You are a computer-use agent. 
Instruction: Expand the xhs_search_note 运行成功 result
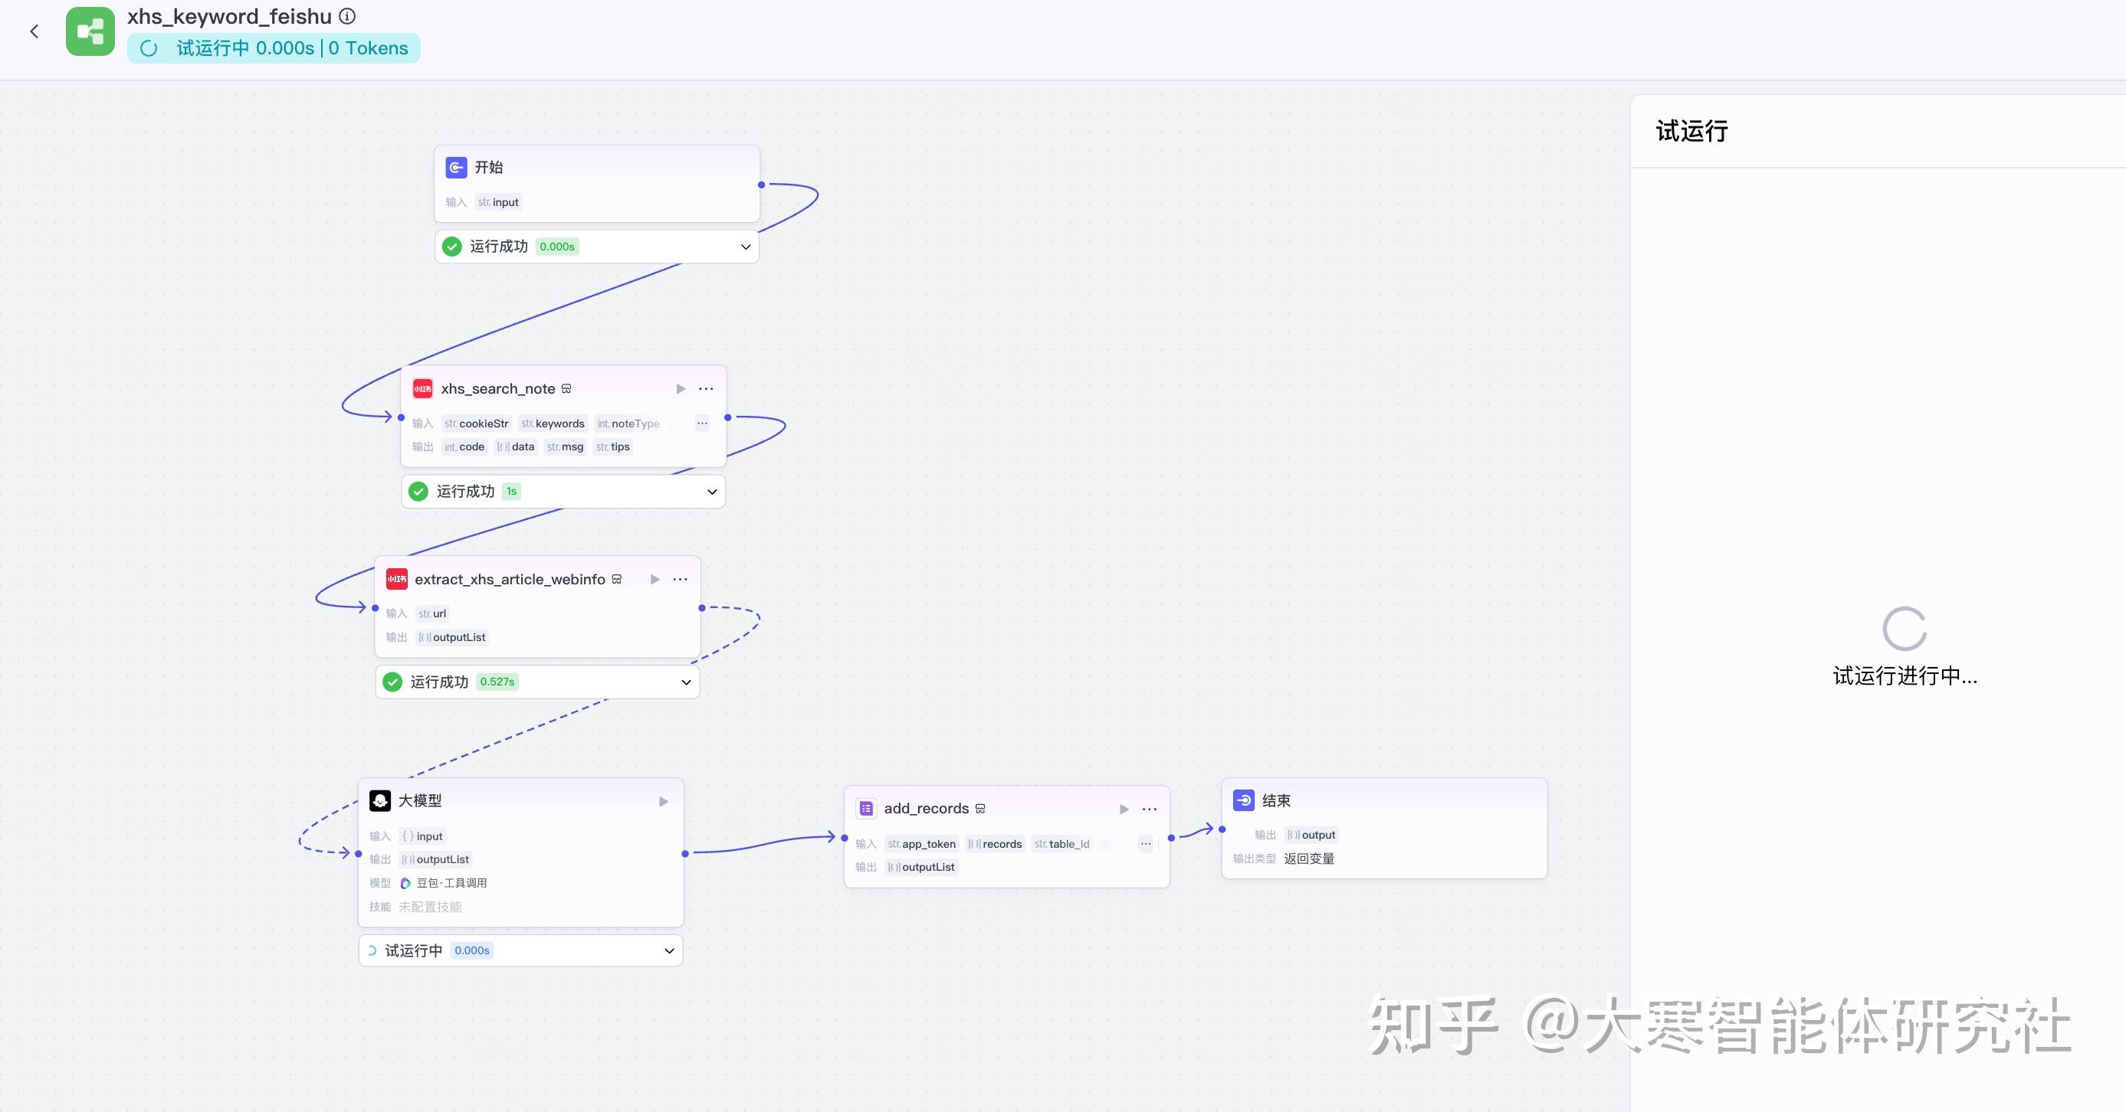(x=711, y=492)
